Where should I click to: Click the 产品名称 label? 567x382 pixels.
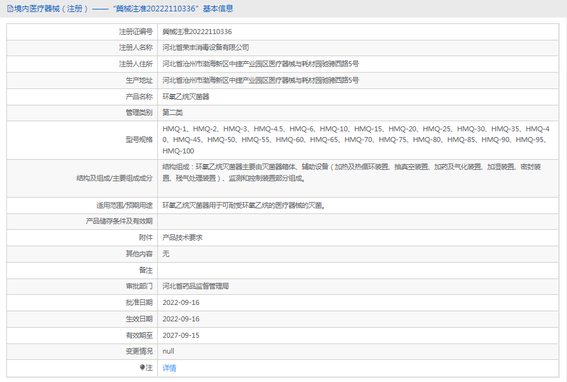pyautogui.click(x=139, y=97)
